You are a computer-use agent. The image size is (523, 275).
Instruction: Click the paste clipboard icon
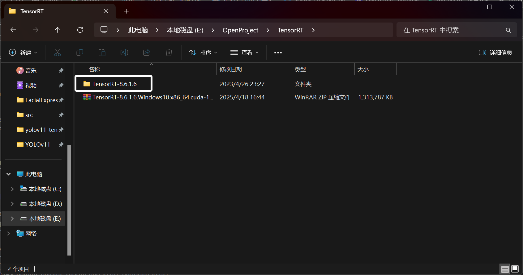[102, 52]
